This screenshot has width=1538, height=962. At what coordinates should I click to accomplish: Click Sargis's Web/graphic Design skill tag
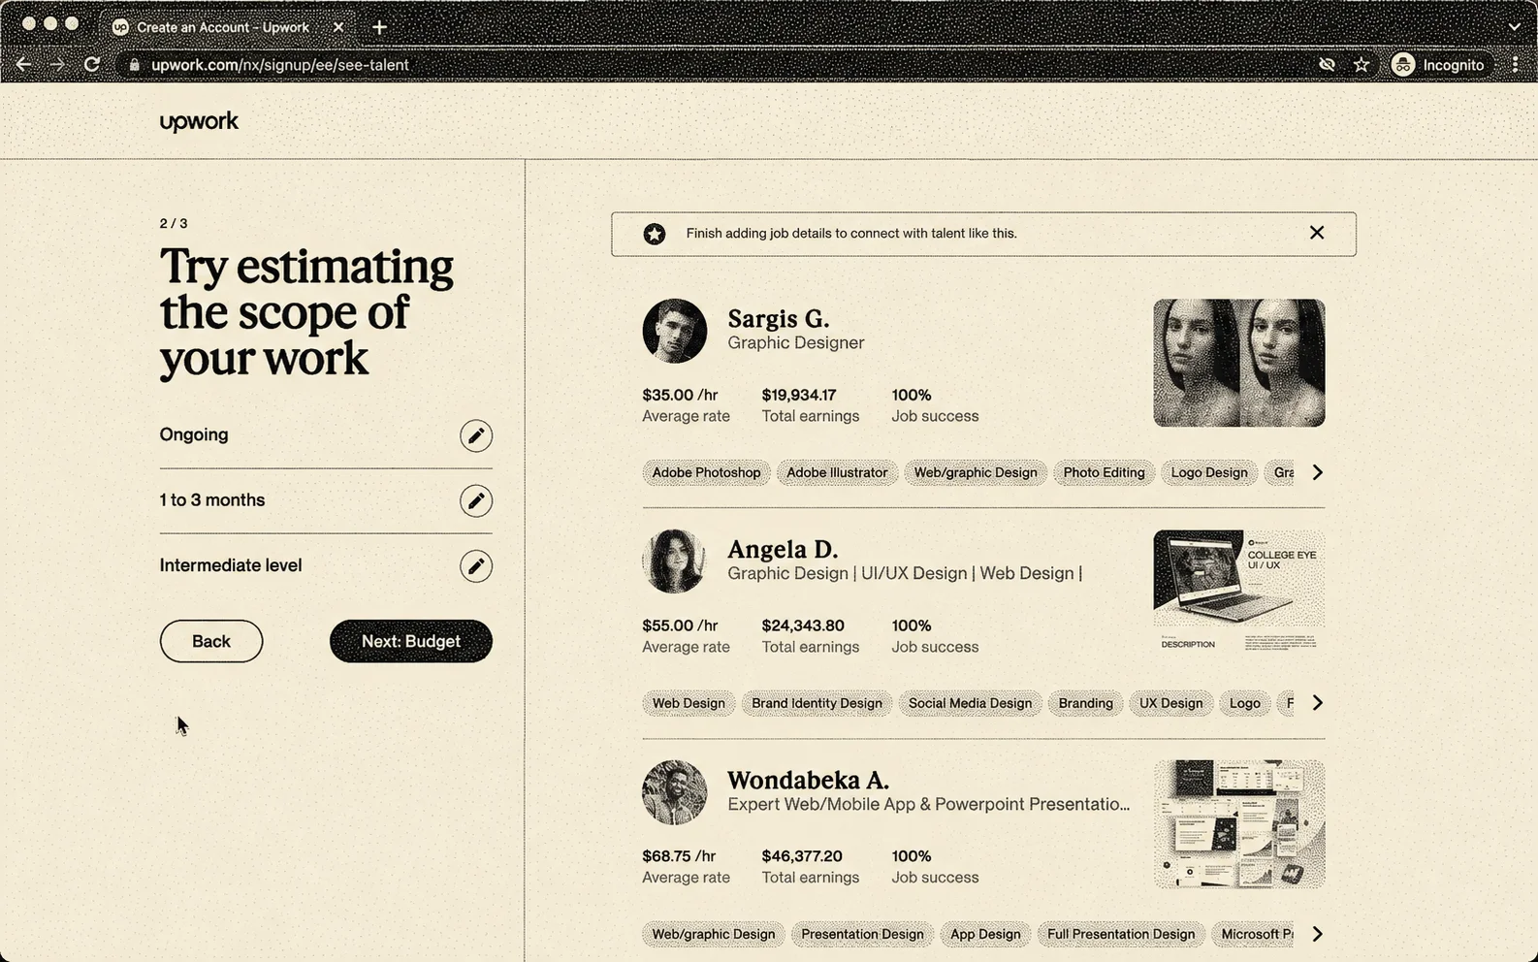coord(976,472)
